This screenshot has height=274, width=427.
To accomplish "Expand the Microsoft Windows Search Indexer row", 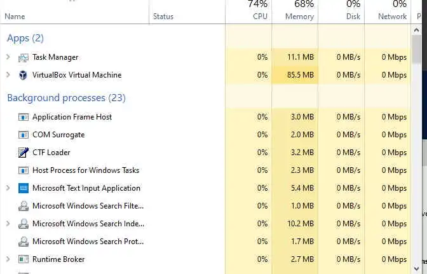I will (x=8, y=224).
